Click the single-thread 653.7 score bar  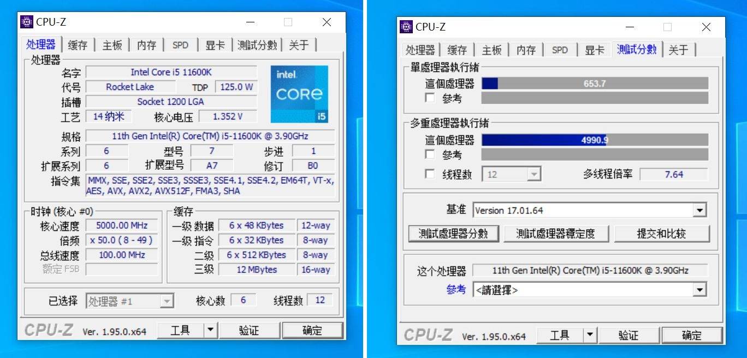(595, 83)
